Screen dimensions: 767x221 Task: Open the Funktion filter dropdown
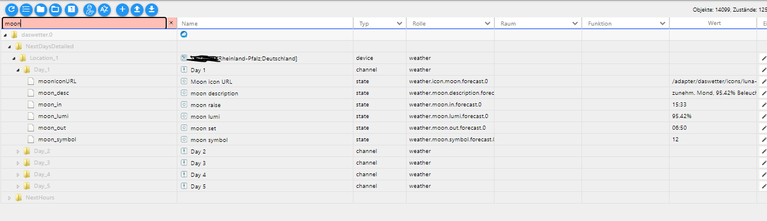tap(662, 23)
